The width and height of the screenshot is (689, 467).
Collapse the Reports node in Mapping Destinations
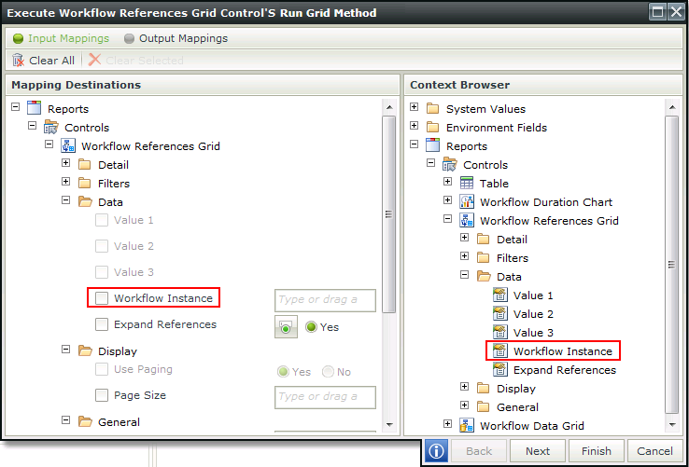(15, 106)
